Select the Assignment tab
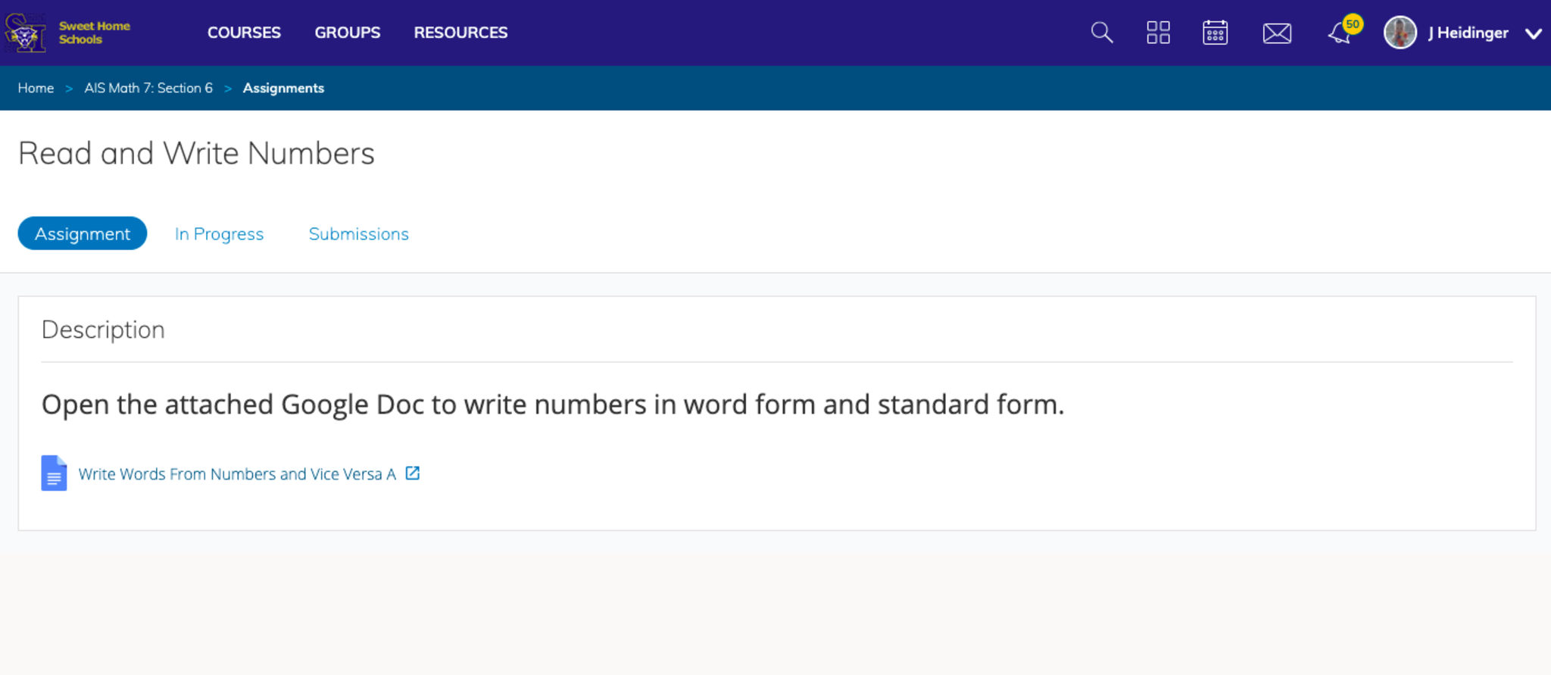The height and width of the screenshot is (675, 1551). [x=83, y=234]
